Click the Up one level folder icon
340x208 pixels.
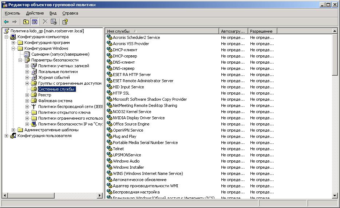(x=26, y=22)
